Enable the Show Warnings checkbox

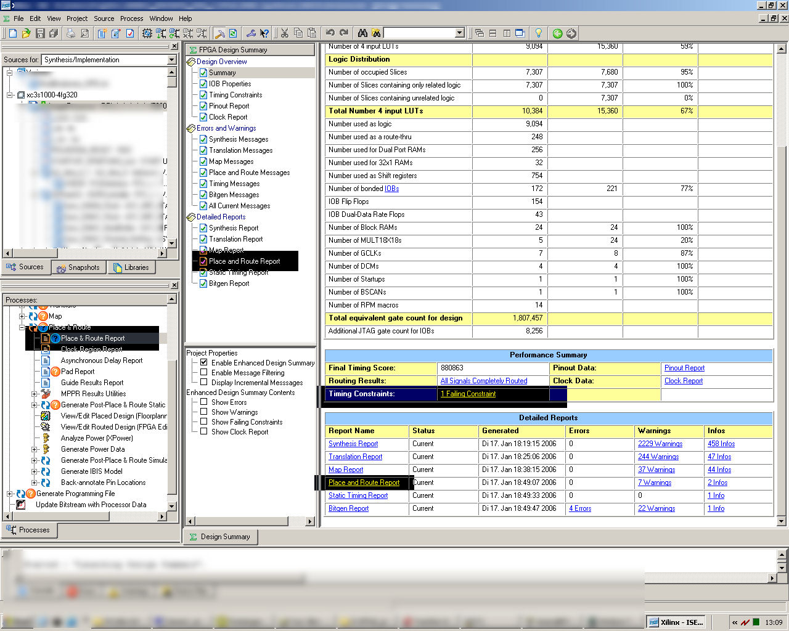[x=204, y=412]
